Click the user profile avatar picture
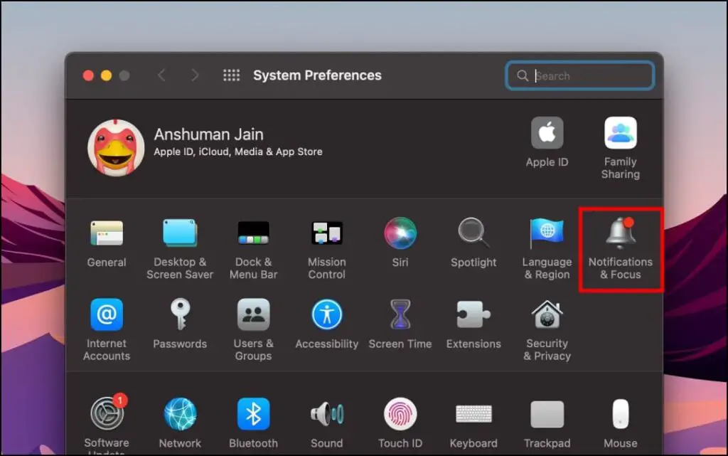The image size is (728, 456). point(116,148)
